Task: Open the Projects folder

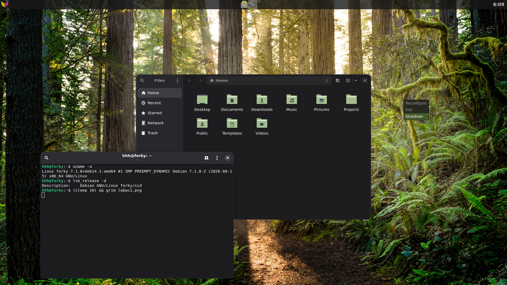Action: (x=351, y=103)
